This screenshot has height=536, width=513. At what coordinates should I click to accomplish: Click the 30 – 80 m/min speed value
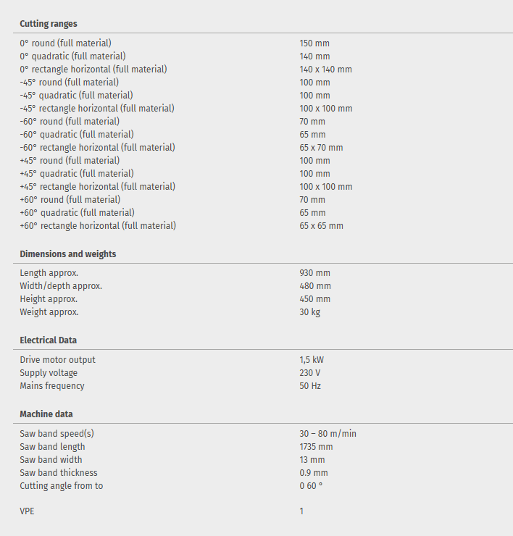[x=328, y=434]
